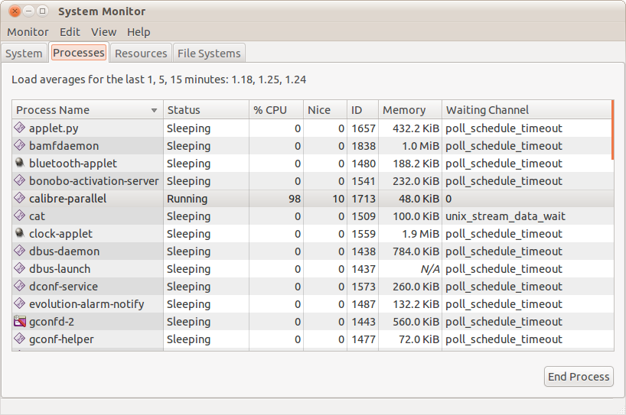Click the Process Name sort arrow

(155, 111)
